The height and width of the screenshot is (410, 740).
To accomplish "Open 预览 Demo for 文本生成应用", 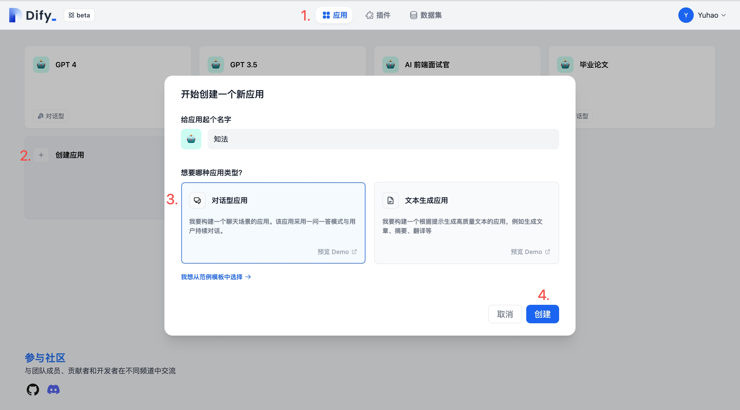I will [530, 252].
